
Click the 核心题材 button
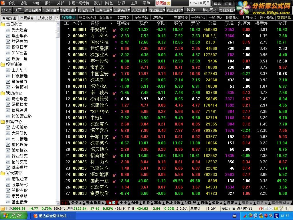click(210, 10)
